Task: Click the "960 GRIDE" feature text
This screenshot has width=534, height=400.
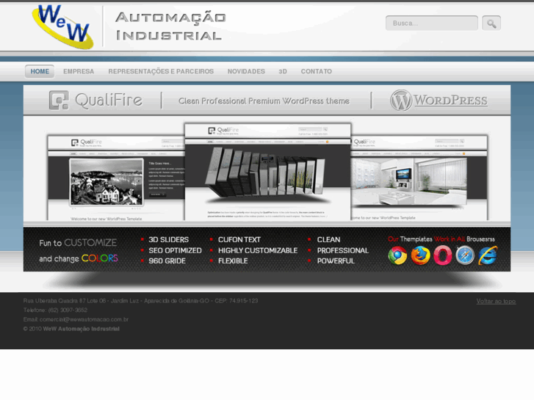Action: [167, 261]
